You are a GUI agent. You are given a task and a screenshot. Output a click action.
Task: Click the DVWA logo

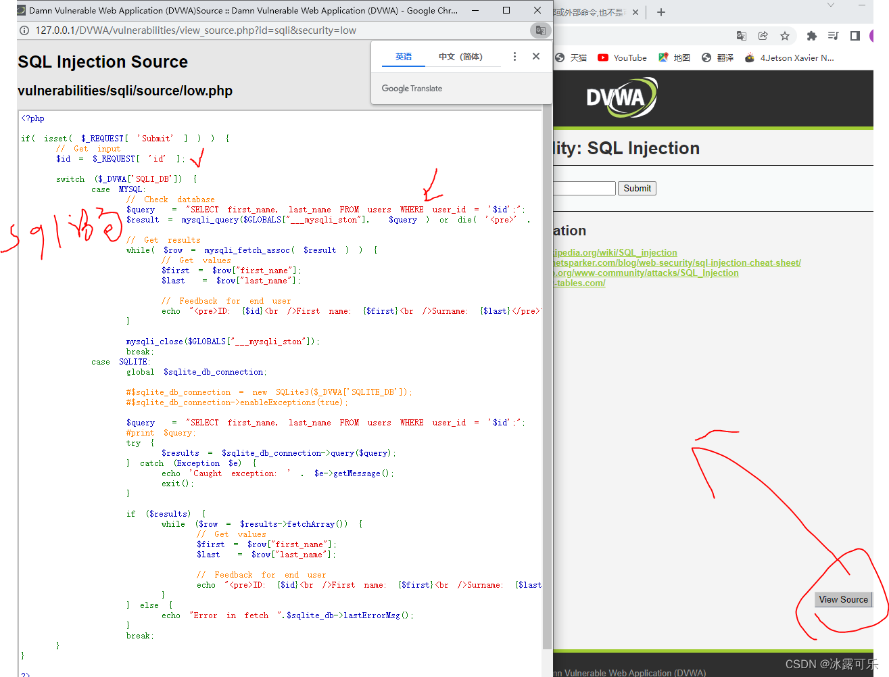pos(621,97)
